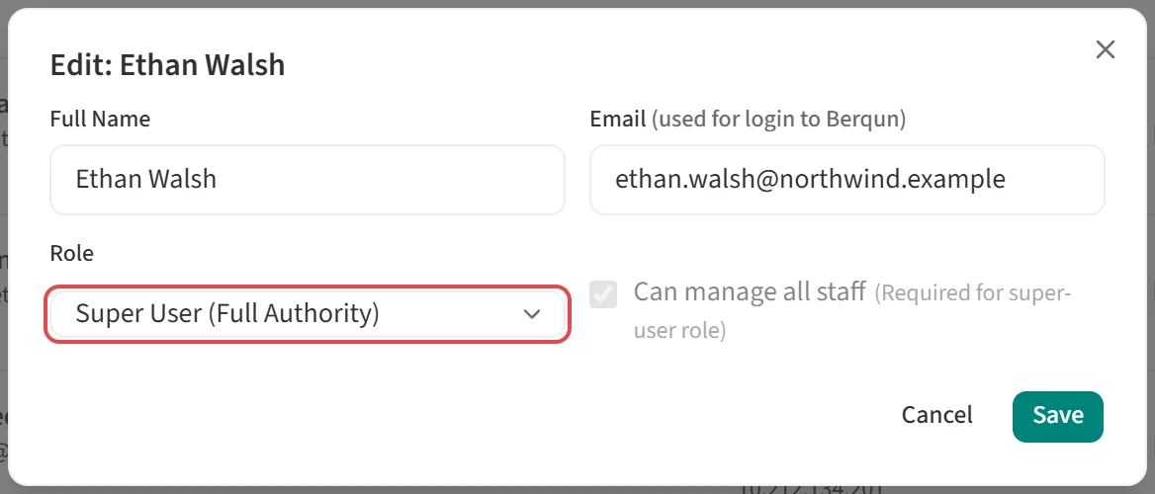Click the used for login to Berqun hint
Viewport: 1155px width, 494px height.
point(778,120)
